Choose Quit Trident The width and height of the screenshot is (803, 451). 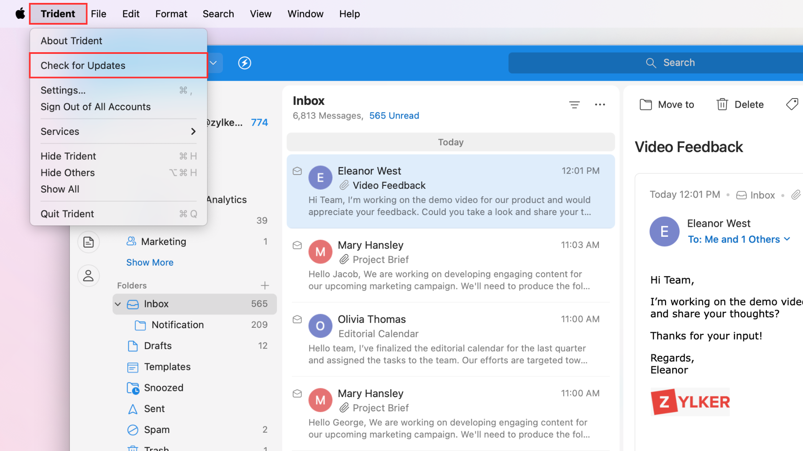pos(118,214)
